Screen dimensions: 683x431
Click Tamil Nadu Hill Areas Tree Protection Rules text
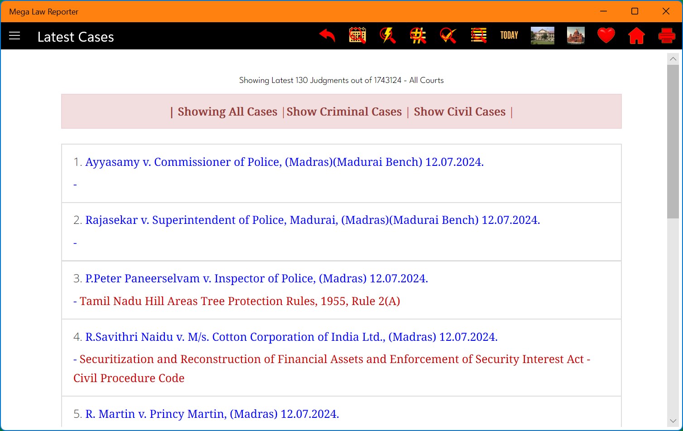click(240, 301)
